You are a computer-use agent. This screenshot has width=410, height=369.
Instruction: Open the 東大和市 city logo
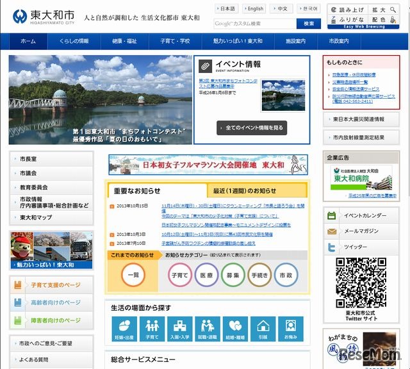pyautogui.click(x=44, y=17)
